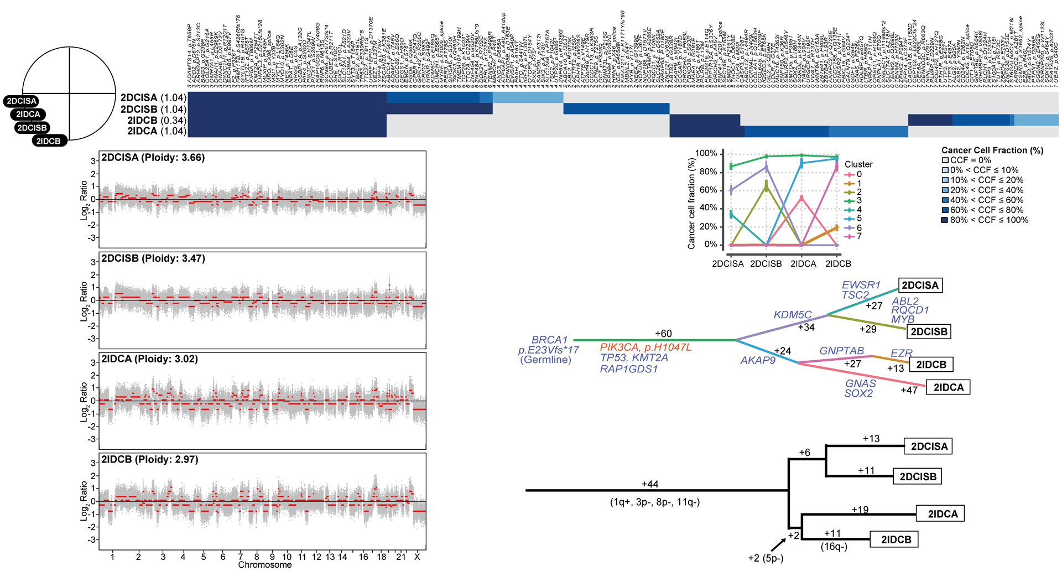
Task: Click the 'TP53, KMT2A' gene label
Action: point(634,358)
